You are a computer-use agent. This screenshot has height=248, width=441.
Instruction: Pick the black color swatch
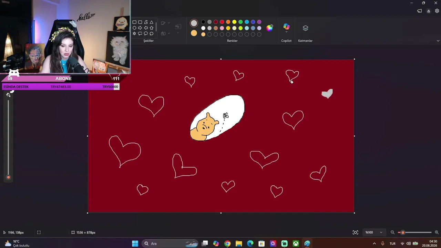203,22
